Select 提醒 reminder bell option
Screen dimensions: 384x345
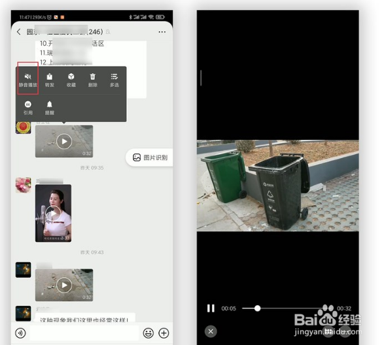(x=50, y=108)
